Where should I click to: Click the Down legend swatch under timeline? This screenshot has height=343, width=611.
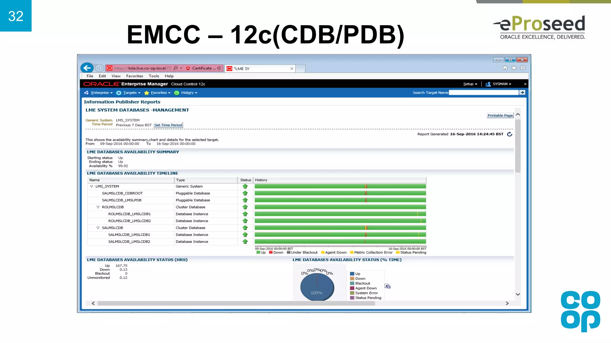pos(271,252)
